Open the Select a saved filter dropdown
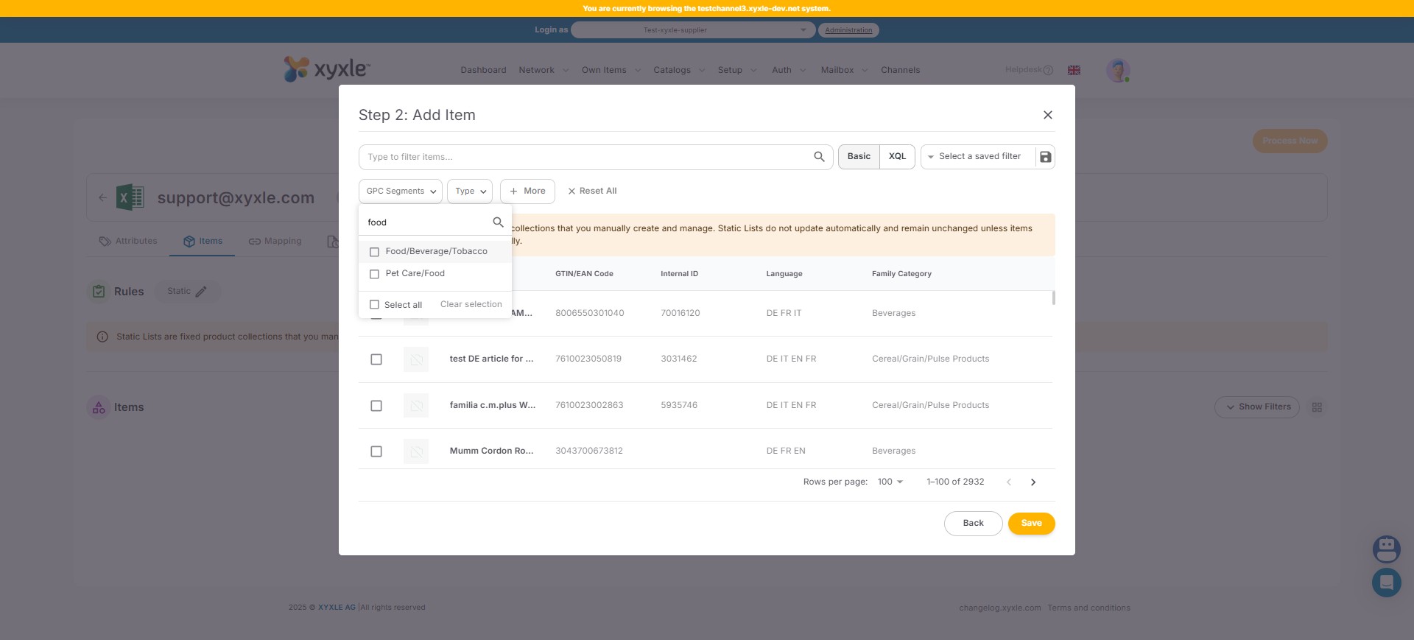This screenshot has width=1414, height=640. point(977,157)
